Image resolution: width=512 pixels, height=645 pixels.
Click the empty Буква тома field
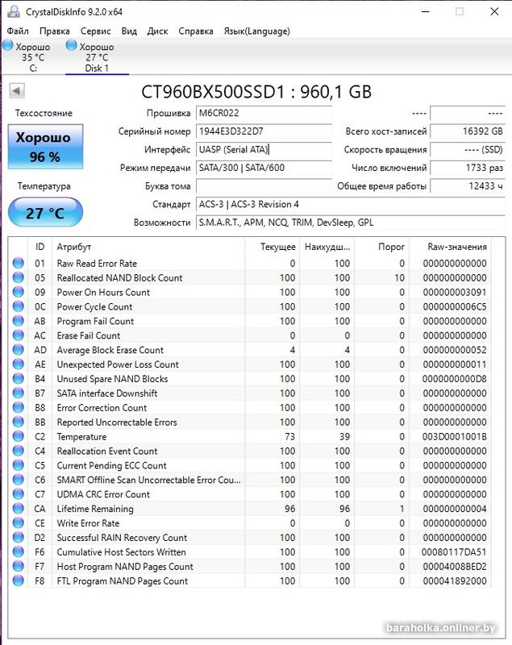264,186
